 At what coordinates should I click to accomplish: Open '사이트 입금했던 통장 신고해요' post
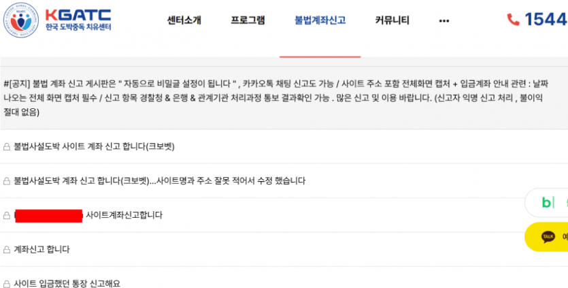pos(67,283)
